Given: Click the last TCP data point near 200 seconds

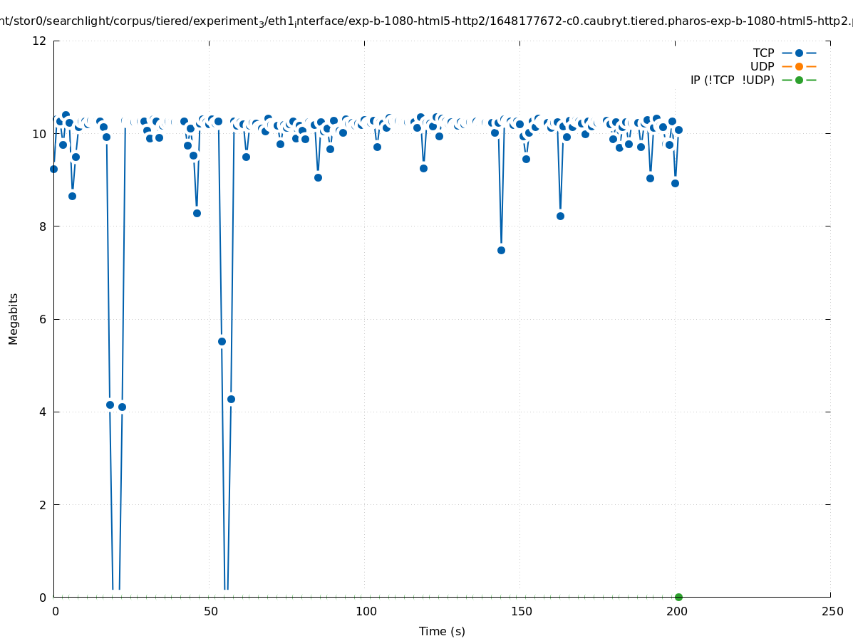Looking at the screenshot, I should pyautogui.click(x=678, y=130).
